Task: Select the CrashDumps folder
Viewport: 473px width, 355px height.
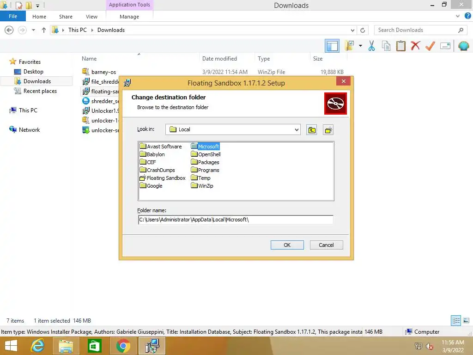Action: (x=157, y=170)
